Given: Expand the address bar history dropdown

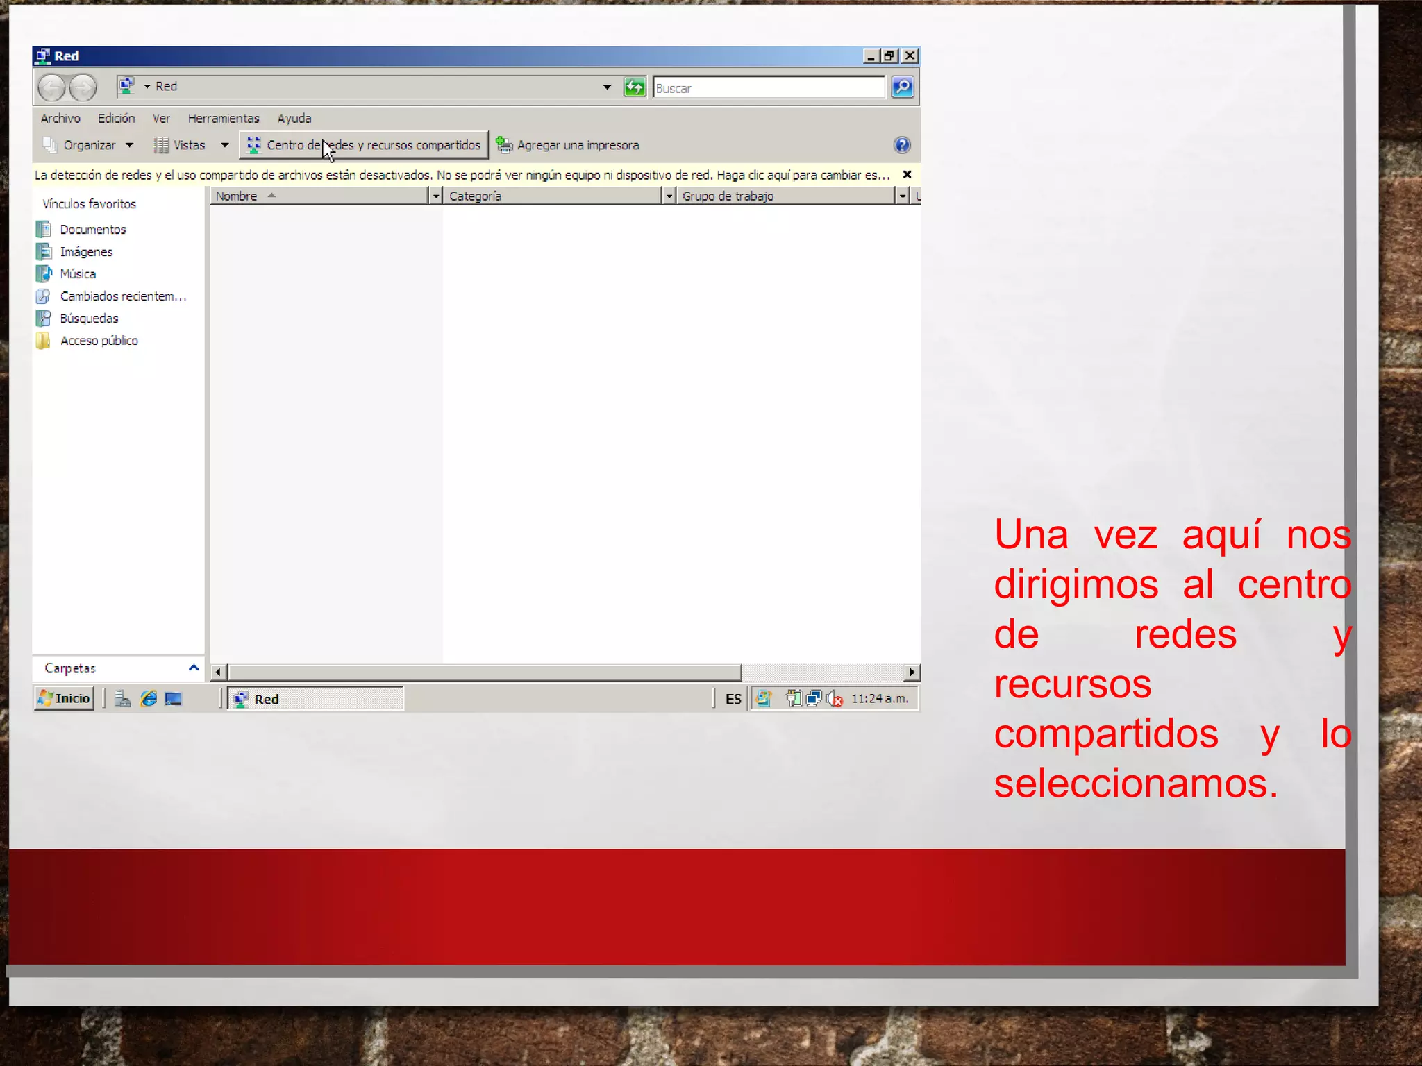Looking at the screenshot, I should coord(607,87).
